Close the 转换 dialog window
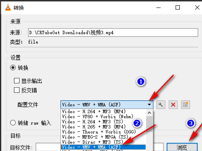 [x=197, y=7]
